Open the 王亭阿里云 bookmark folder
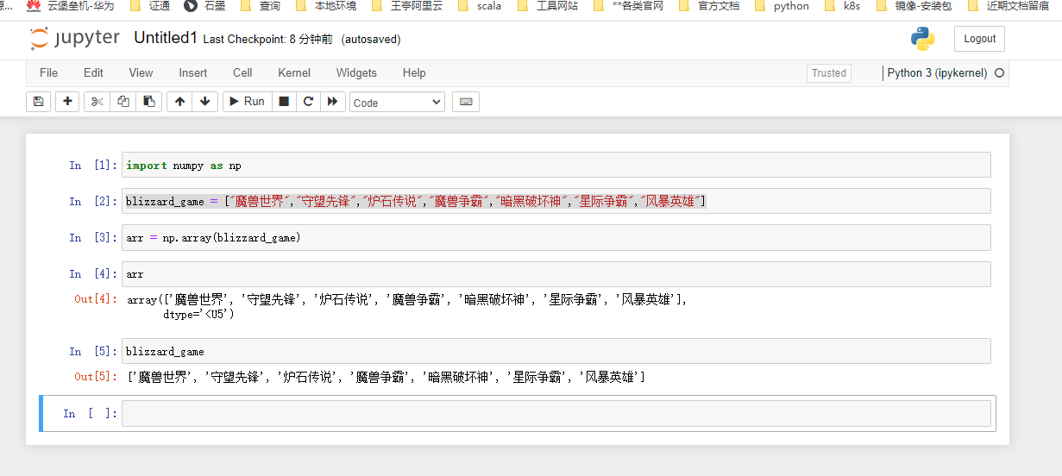This screenshot has width=1062, height=476. pyautogui.click(x=409, y=6)
